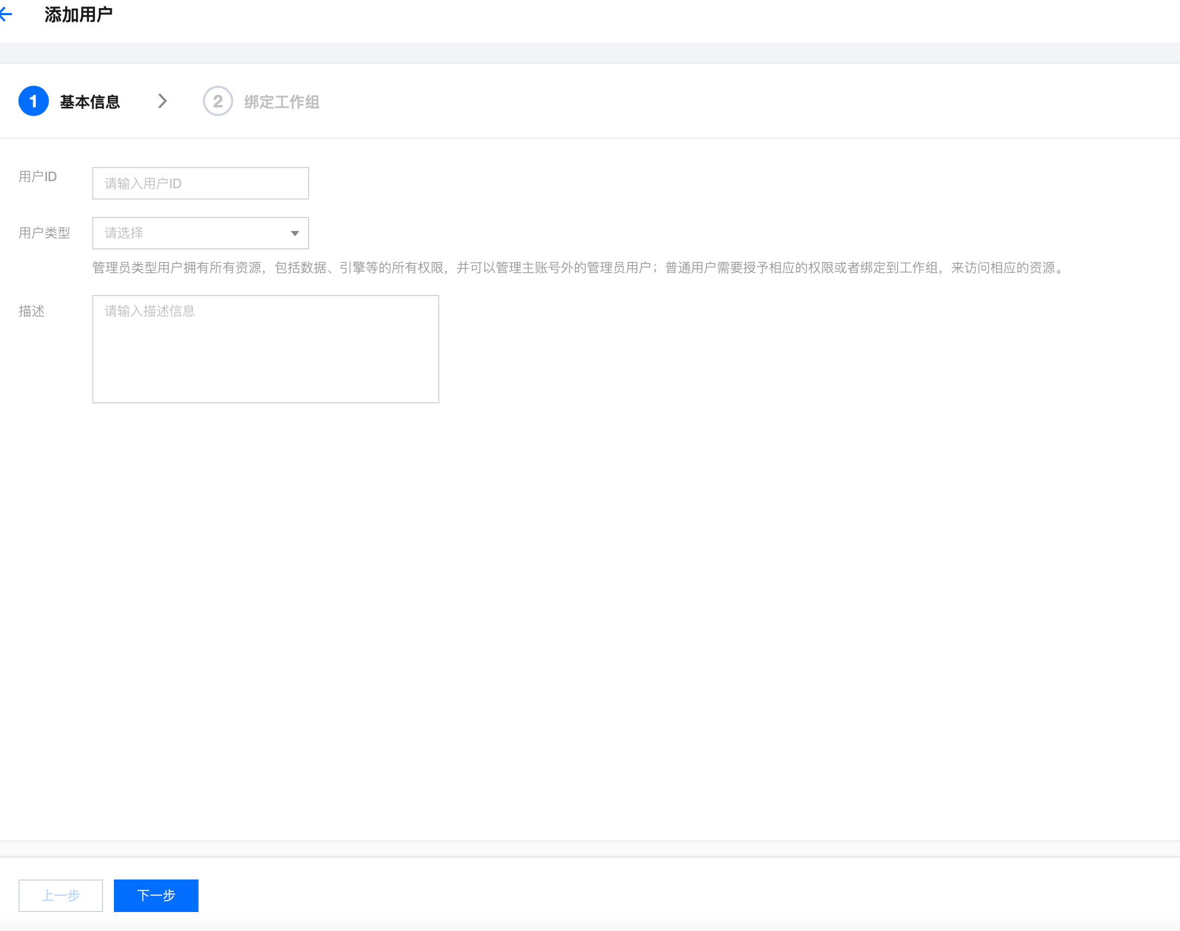This screenshot has height=931, width=1180.
Task: Click the divider above the bottom buttons
Action: coord(589,849)
